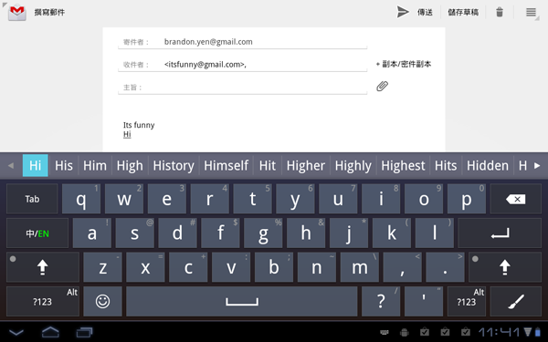This screenshot has width=548, height=342.
Task: Open the emoji smiley key
Action: pos(102,301)
